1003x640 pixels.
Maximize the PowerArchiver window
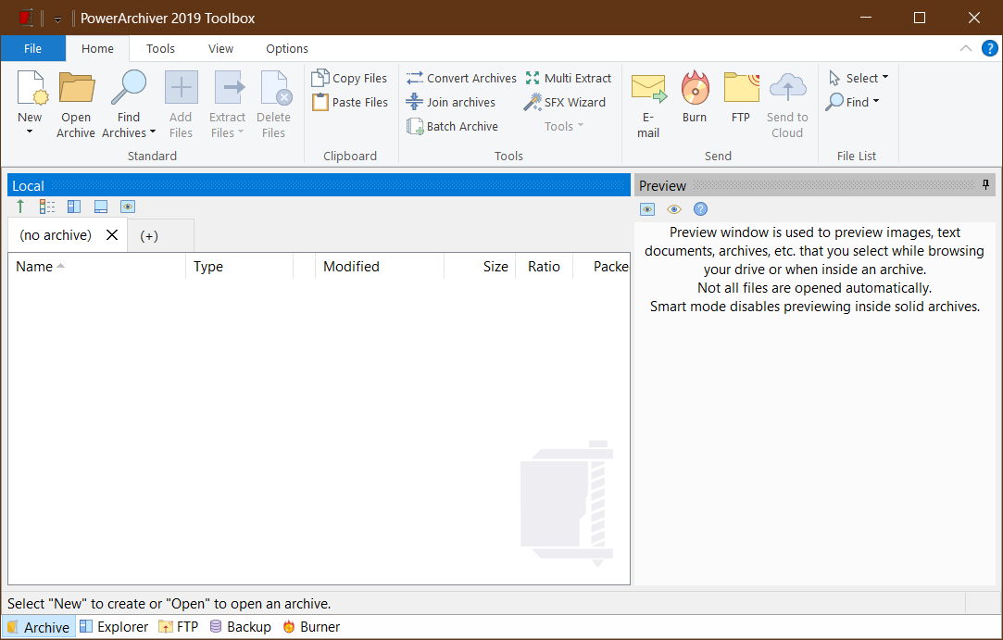tap(920, 18)
